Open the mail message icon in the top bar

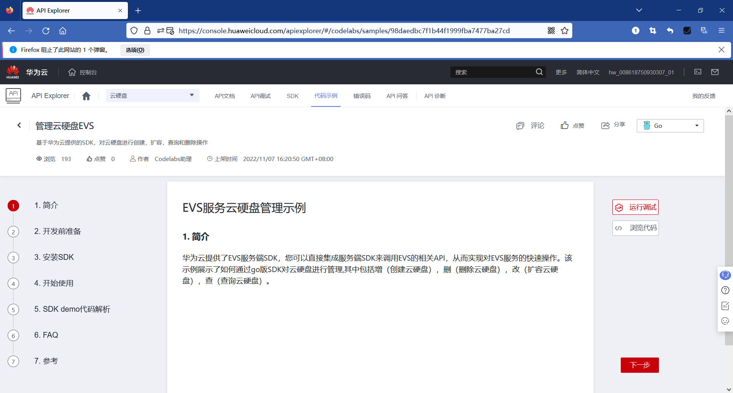pos(715,72)
